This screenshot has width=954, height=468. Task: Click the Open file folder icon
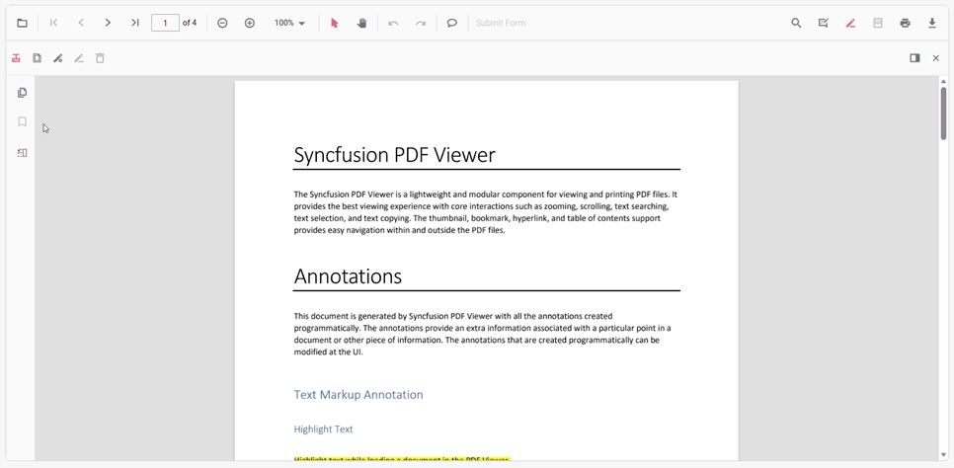coord(22,23)
